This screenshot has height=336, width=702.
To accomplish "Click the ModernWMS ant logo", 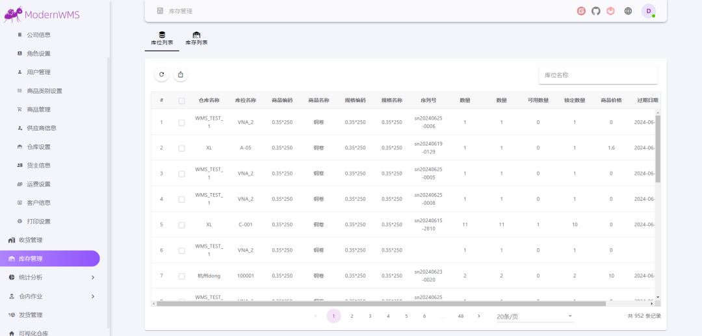I will point(13,14).
